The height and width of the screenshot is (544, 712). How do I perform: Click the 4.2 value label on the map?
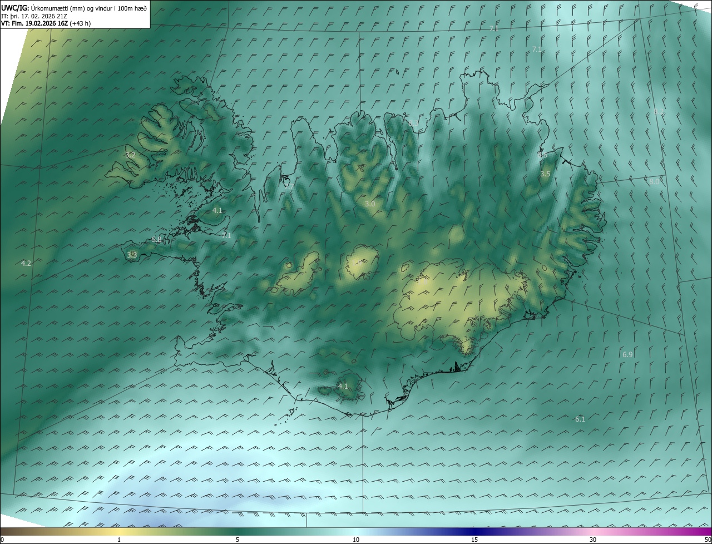click(26, 263)
